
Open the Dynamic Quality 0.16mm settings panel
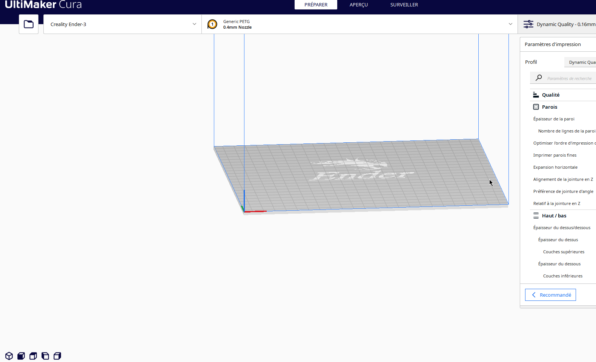(557, 24)
